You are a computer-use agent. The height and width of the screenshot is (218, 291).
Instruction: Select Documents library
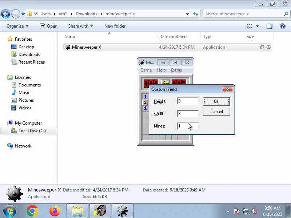(29, 85)
